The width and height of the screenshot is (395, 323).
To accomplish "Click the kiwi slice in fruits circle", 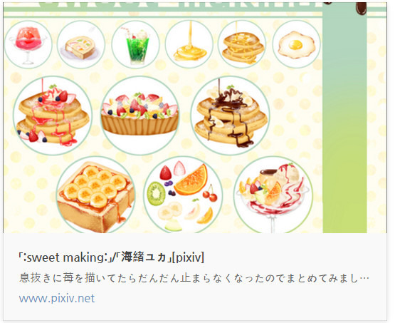I will coord(156,194).
